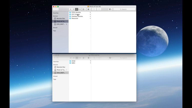This screenshot has width=192, height=108.
Task: Click Tags header in top window sidebar
Action: click(54, 31)
